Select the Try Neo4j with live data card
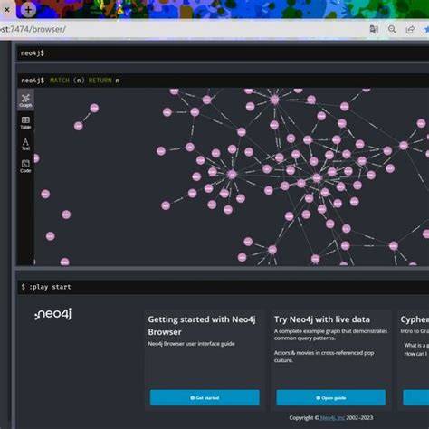 tap(331, 360)
